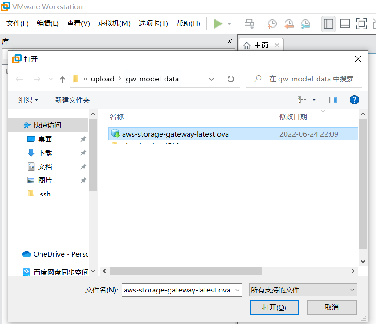Screen dimensions: 376x326
Task: Open the 所有支持的文件 file type dropdown
Action: click(x=303, y=290)
